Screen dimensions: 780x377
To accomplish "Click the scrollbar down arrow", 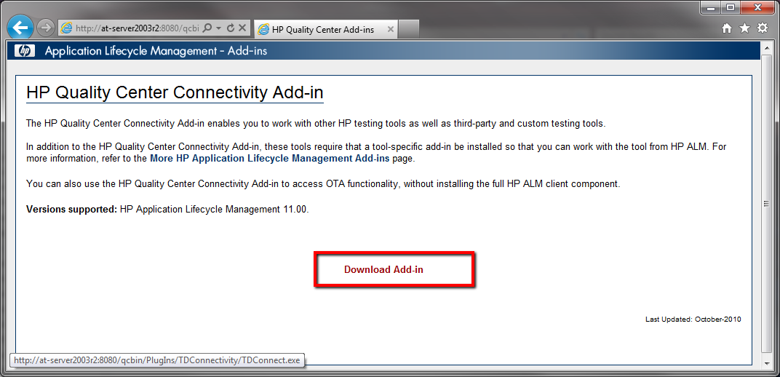I will [x=766, y=364].
